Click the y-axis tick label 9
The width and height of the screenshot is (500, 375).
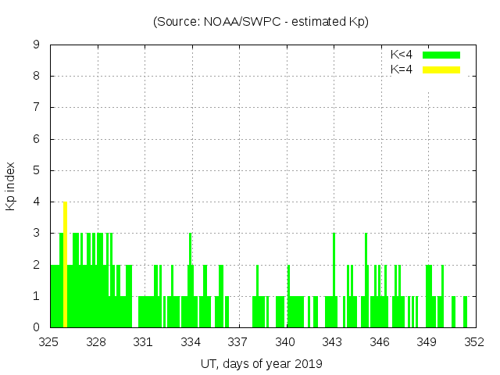[36, 45]
